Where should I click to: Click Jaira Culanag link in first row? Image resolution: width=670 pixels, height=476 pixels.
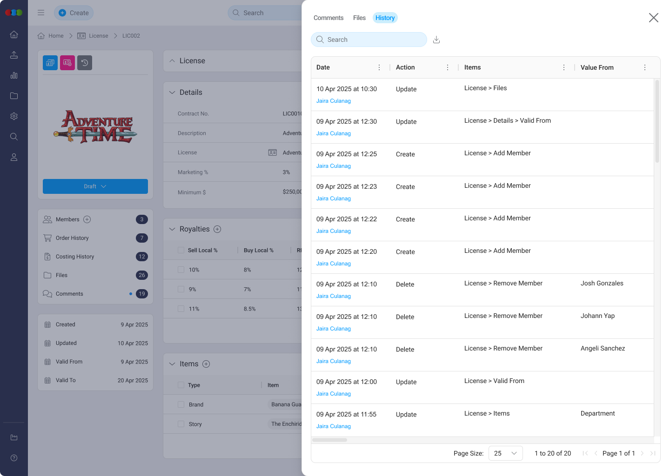[334, 101]
